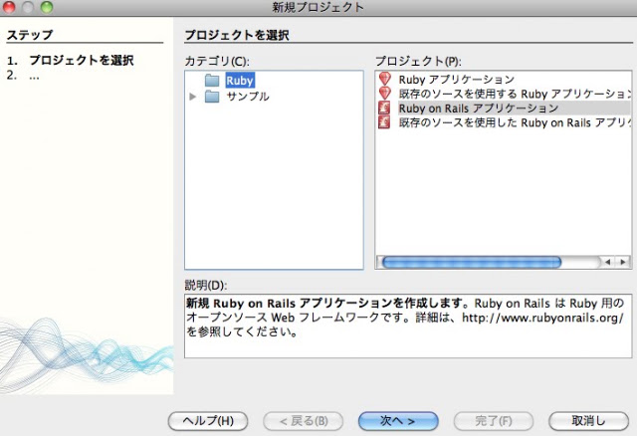Click the green zoom window button
Image resolution: width=637 pixels, height=436 pixels.
[x=47, y=7]
